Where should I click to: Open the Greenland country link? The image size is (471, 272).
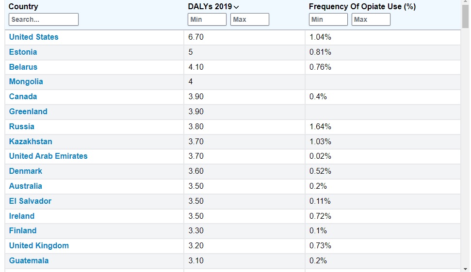coord(28,112)
